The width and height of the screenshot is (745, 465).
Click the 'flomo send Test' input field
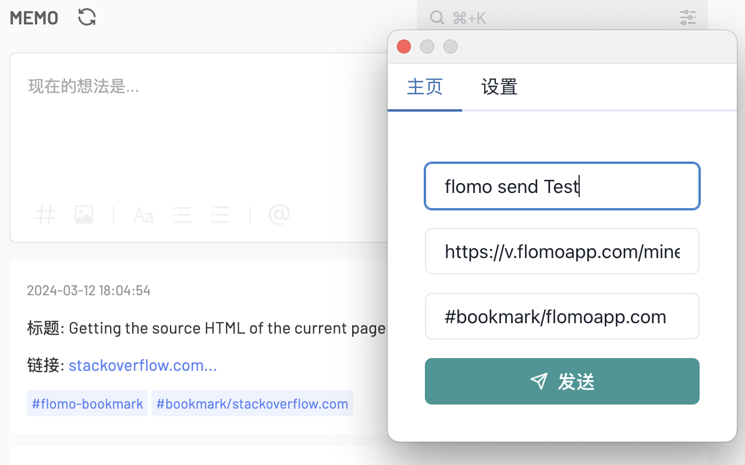pyautogui.click(x=562, y=186)
